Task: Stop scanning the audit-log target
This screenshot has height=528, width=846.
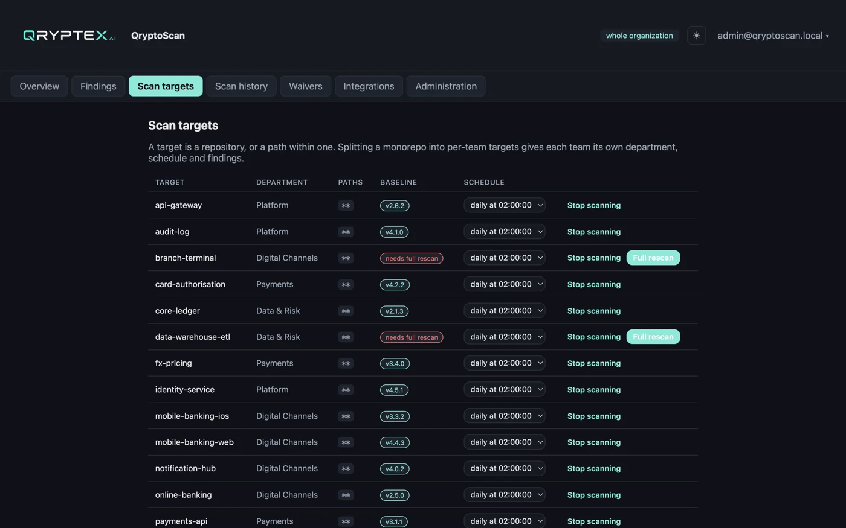Action: click(593, 232)
